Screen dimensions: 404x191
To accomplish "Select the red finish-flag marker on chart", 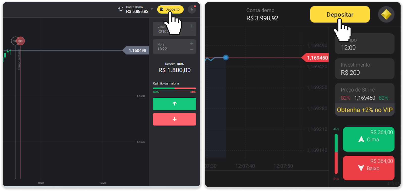I will pos(21,41).
